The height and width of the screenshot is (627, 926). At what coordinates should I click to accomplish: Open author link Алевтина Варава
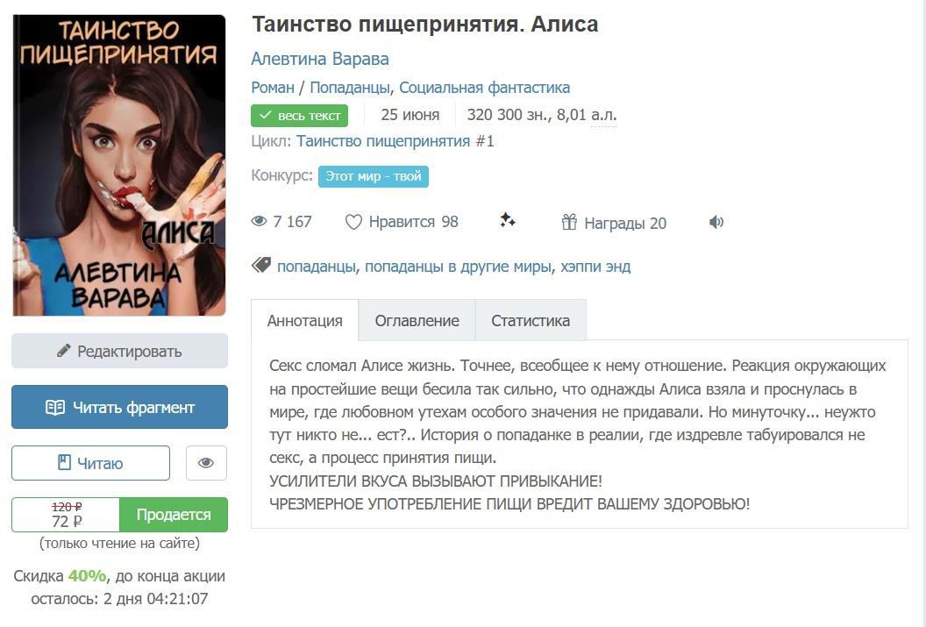click(320, 59)
